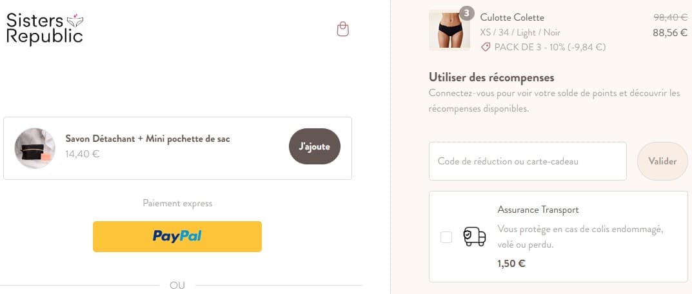The width and height of the screenshot is (692, 294).
Task: Click the Utiliser des récompenses heading
Action: (491, 77)
